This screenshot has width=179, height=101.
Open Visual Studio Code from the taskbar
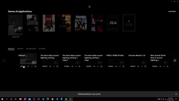(57, 99)
